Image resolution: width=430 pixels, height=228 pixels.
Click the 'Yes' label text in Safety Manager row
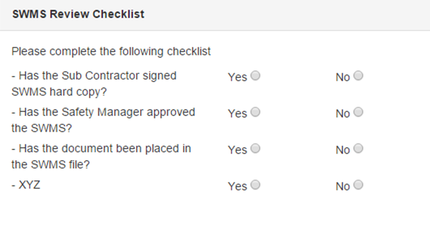point(237,113)
